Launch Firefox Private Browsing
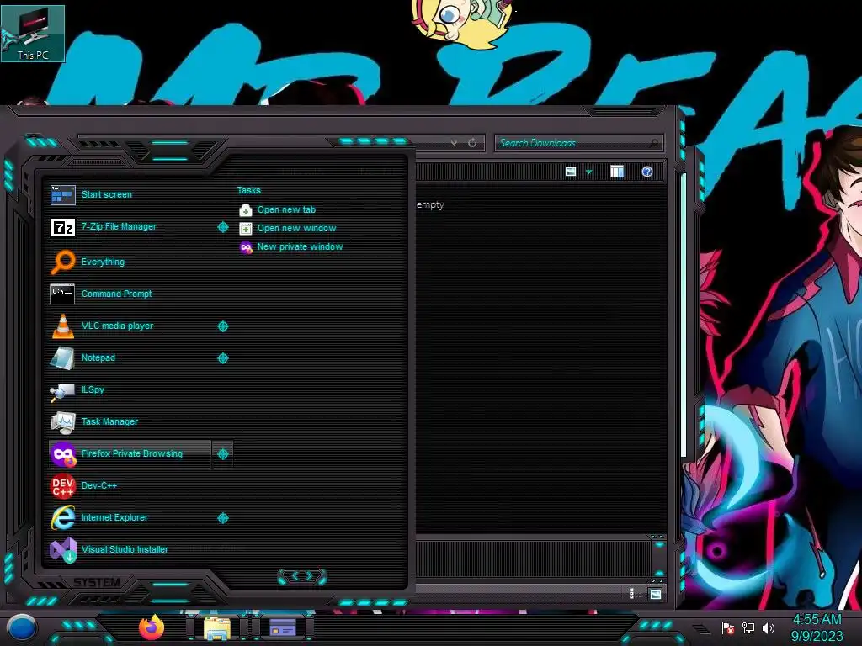The width and height of the screenshot is (862, 646). [130, 453]
